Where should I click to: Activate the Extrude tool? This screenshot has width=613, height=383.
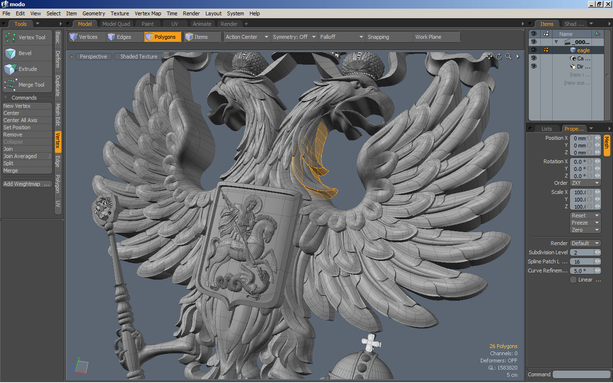click(27, 69)
